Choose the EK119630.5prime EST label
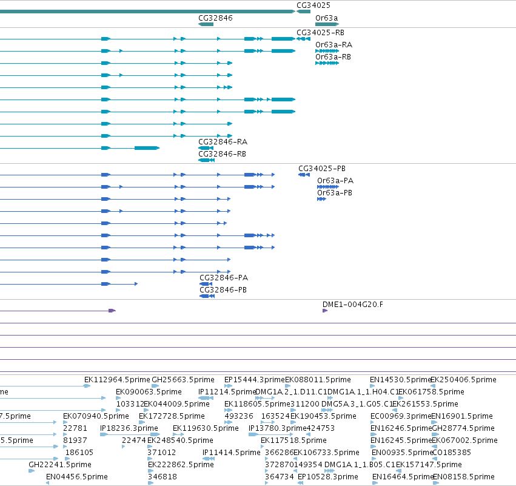This screenshot has height=486, width=516. click(206, 428)
